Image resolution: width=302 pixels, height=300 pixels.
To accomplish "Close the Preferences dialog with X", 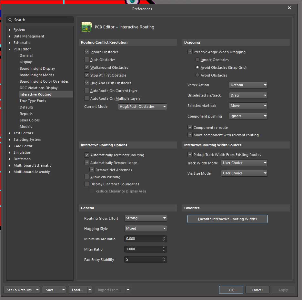I will coord(289,8).
